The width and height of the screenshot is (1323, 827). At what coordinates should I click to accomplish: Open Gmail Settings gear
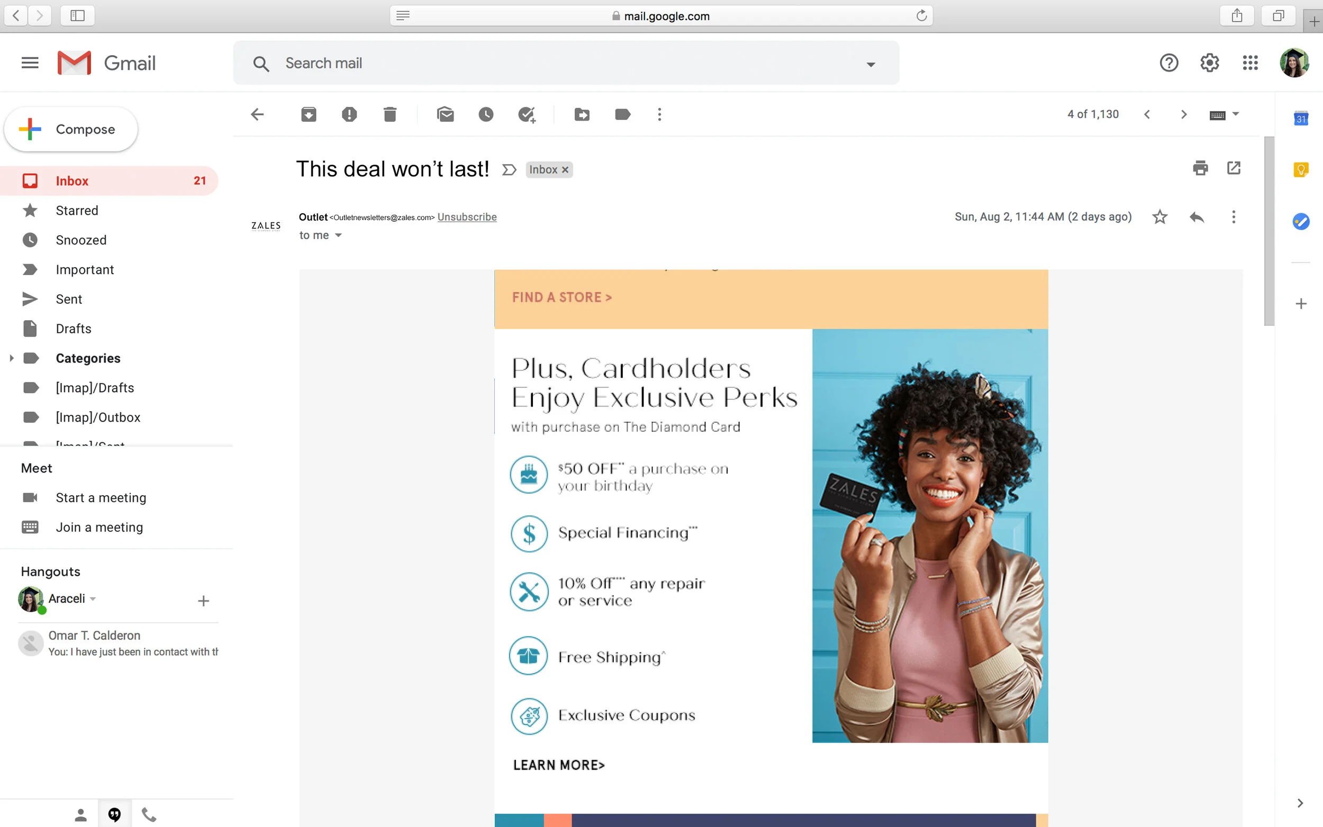tap(1209, 63)
